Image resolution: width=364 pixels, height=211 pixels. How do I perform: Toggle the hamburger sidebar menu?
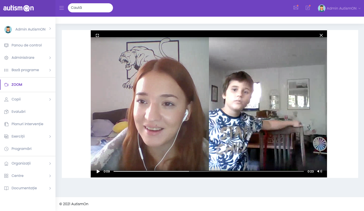click(62, 8)
